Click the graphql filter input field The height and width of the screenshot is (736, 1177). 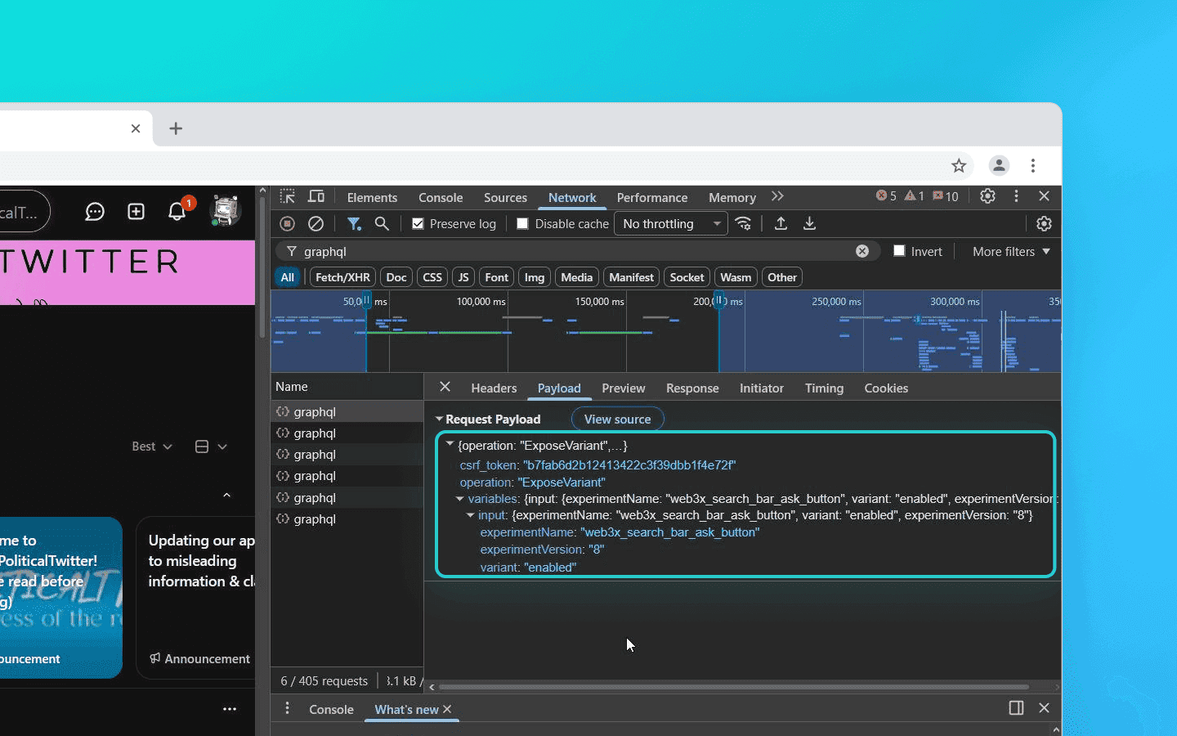(x=576, y=252)
